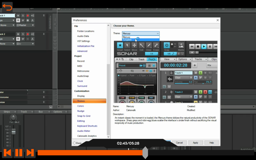The width and height of the screenshot is (256, 160).
Task: Click Track 1 freeze snowflake icon
Action: 27,20
